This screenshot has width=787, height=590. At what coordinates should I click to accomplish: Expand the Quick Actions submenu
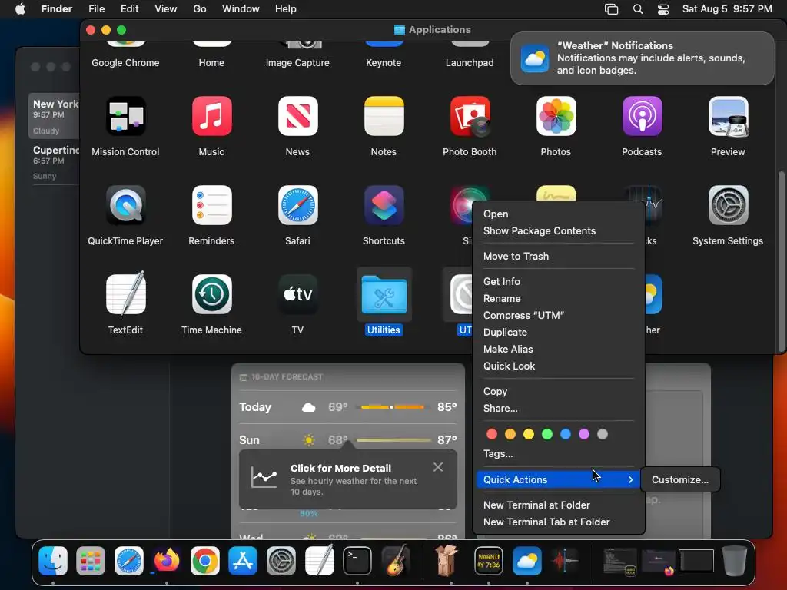pyautogui.click(x=558, y=479)
